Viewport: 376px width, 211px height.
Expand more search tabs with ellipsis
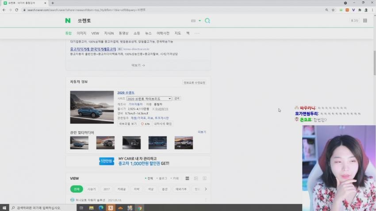(x=197, y=33)
